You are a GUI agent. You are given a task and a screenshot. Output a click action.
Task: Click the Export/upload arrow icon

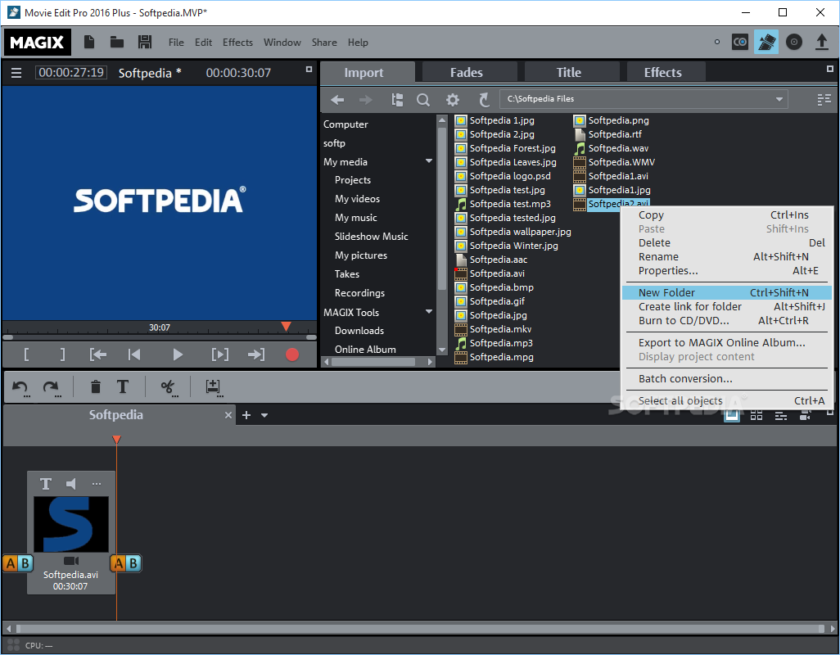pyautogui.click(x=822, y=41)
